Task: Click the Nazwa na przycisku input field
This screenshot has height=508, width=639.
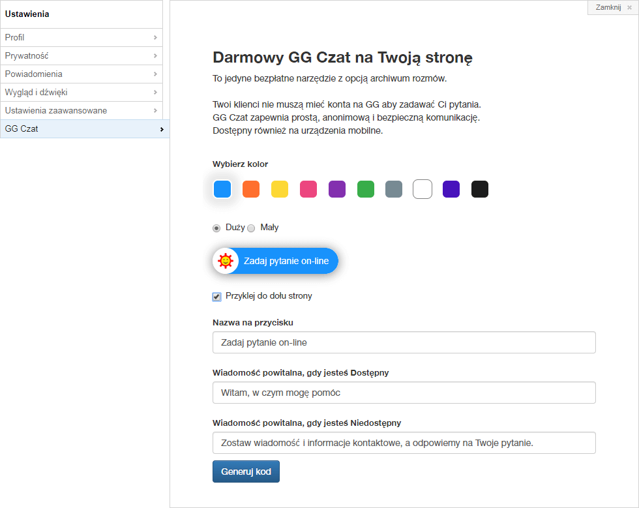Action: click(404, 342)
